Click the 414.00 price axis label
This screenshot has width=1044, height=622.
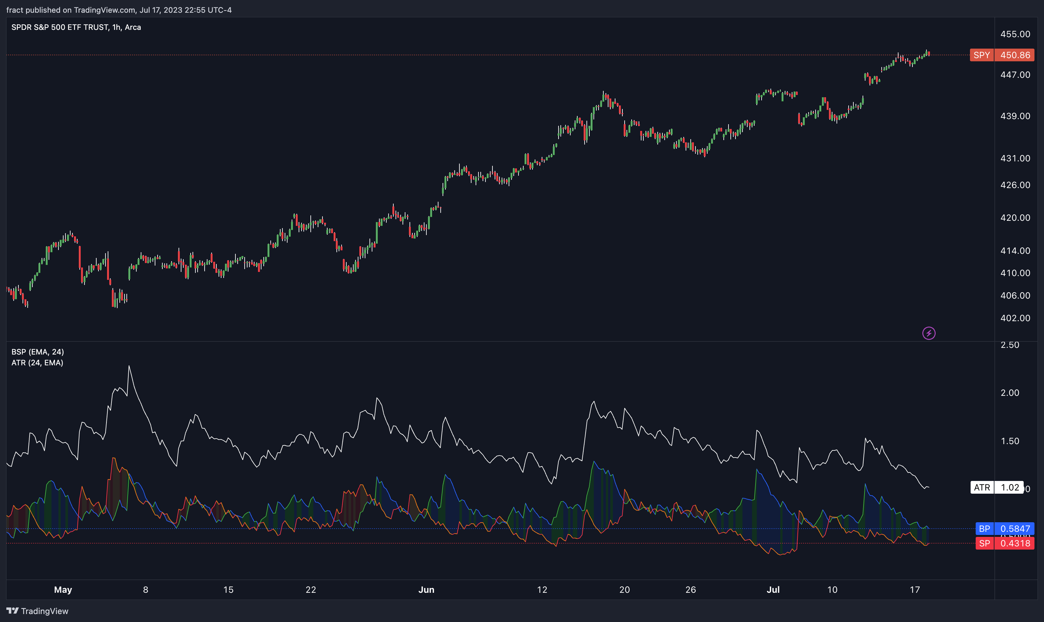[1015, 251]
